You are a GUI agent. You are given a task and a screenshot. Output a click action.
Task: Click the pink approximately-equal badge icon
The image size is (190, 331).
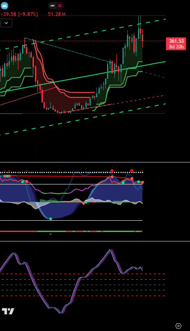pyautogui.click(x=60, y=6)
